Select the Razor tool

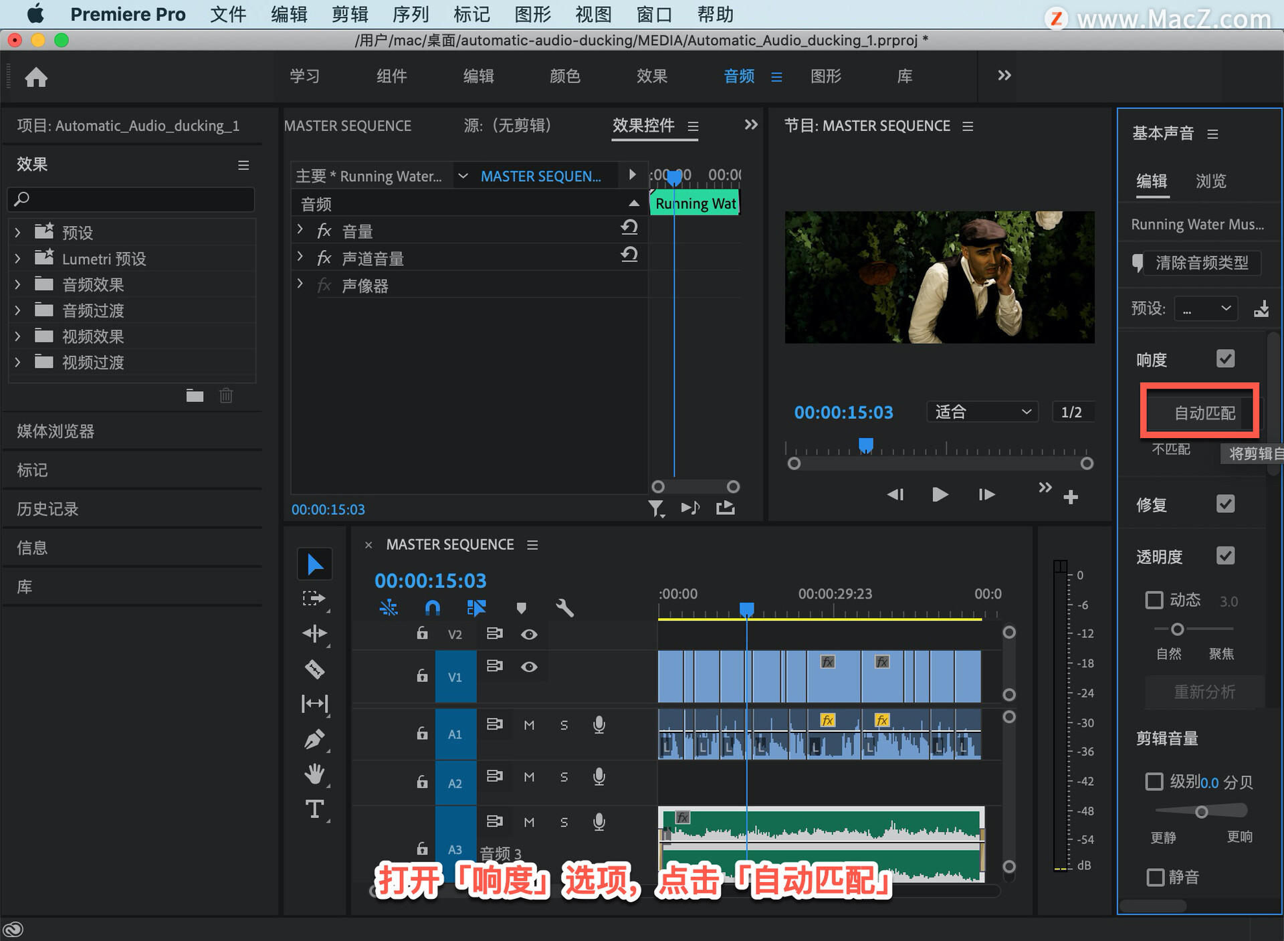[314, 668]
